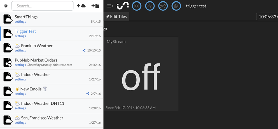Click the Initial State logo icon
278x129 pixels.
click(123, 6)
